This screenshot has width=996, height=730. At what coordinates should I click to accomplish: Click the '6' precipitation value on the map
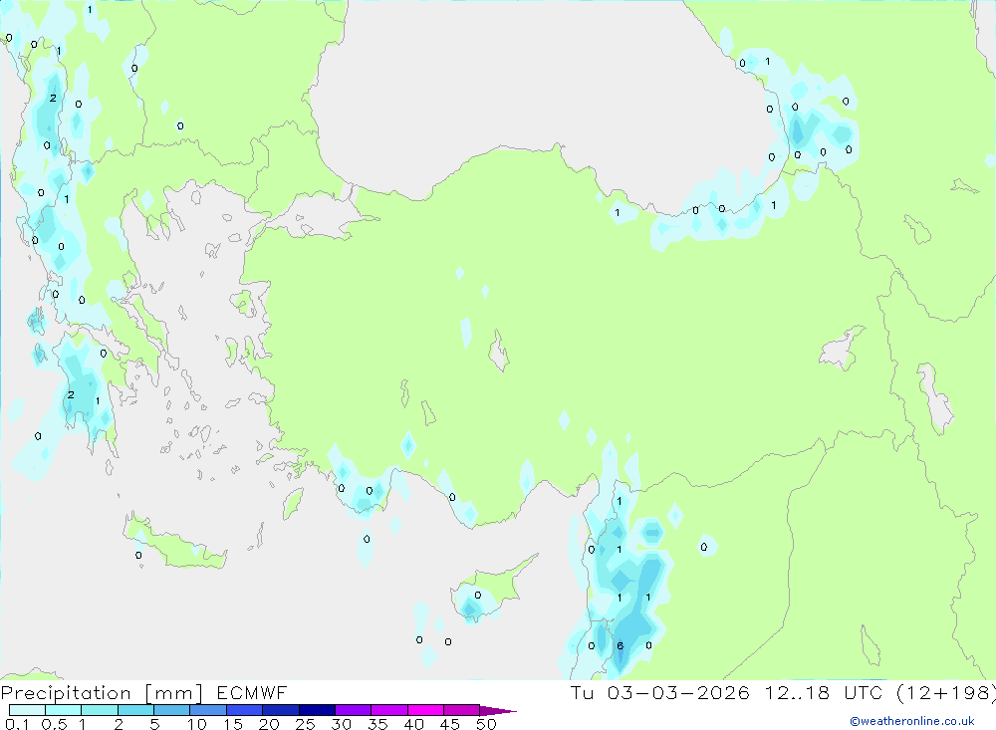coord(620,645)
